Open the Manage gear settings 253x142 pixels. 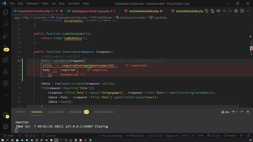[x=6, y=127]
